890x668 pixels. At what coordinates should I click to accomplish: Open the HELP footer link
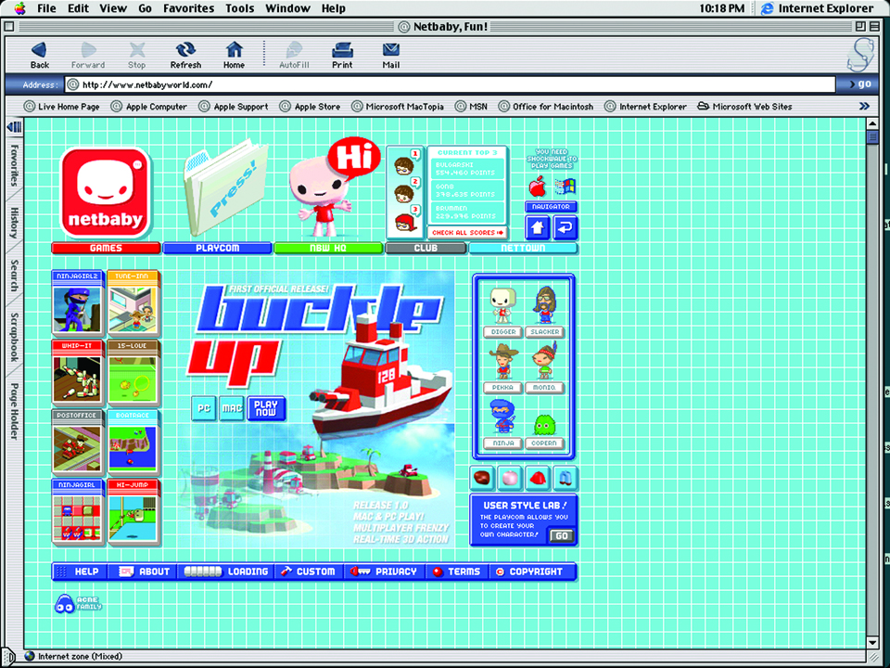pyautogui.click(x=80, y=572)
